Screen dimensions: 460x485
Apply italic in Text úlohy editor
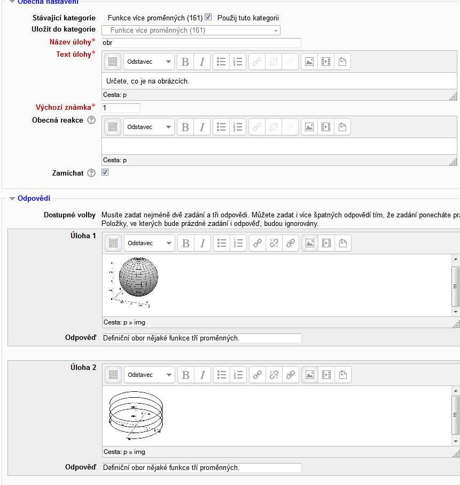202,62
